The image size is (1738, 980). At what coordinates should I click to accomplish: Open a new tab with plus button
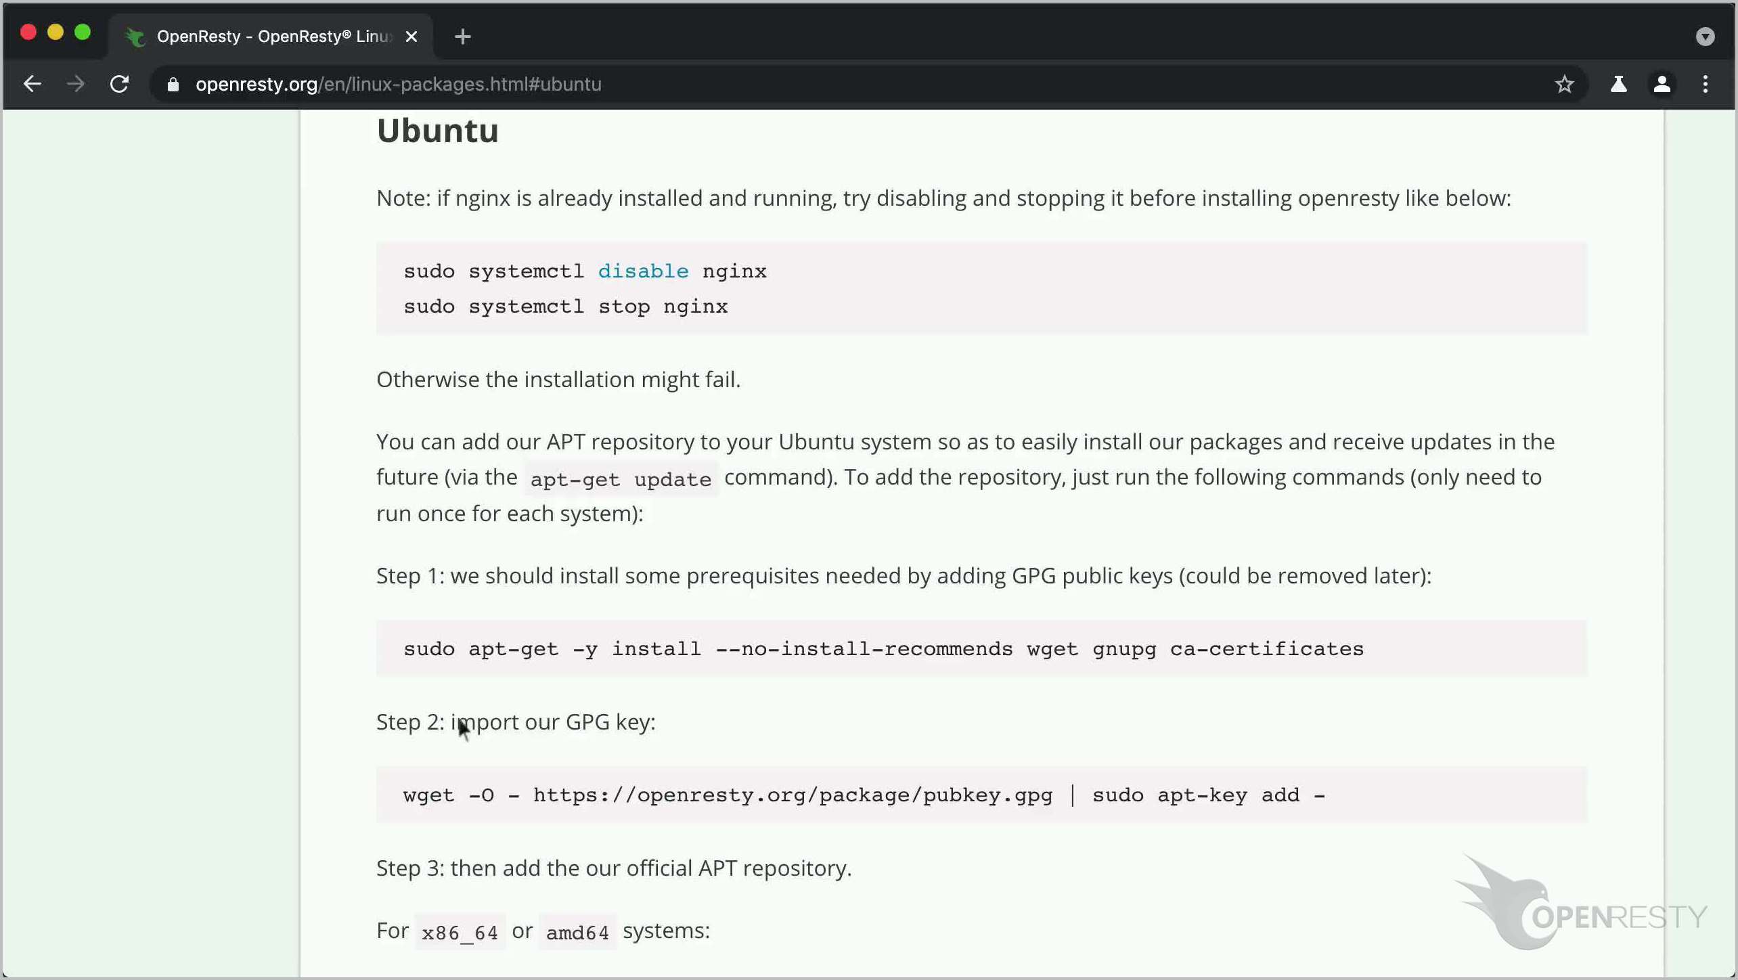(463, 37)
